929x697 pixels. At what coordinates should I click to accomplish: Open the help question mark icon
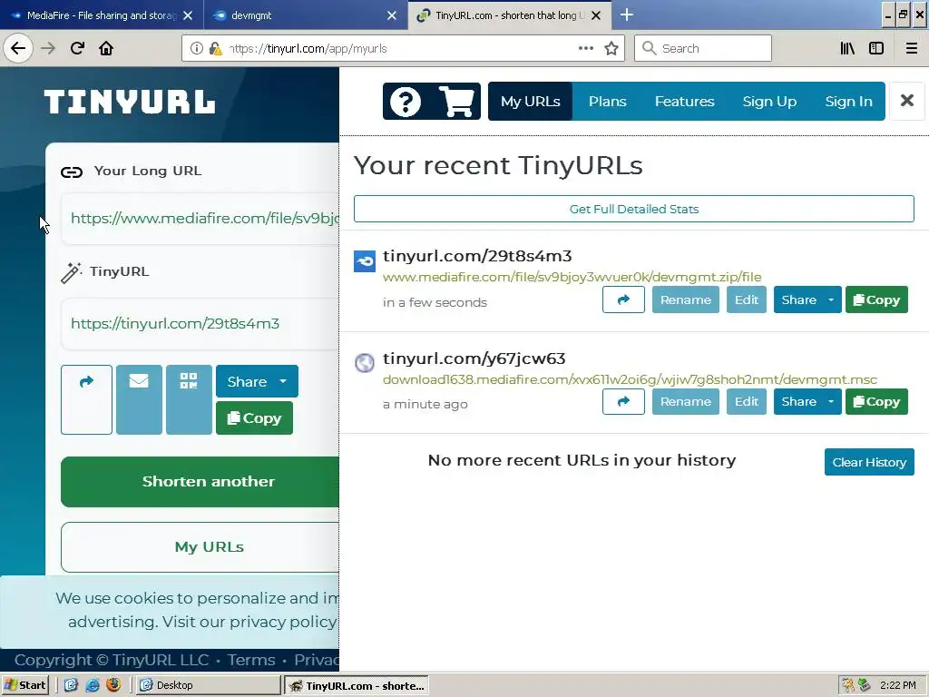coord(406,102)
